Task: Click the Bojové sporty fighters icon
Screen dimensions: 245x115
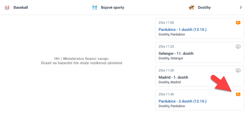Action: [x=95, y=7]
